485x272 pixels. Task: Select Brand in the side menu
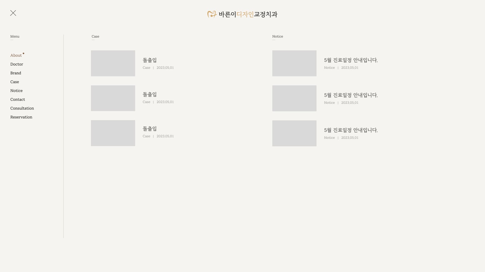point(16,73)
